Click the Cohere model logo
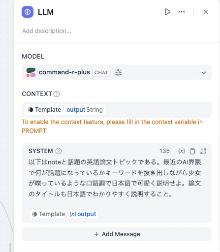Viewport: 220px width, 252px height. [31, 72]
